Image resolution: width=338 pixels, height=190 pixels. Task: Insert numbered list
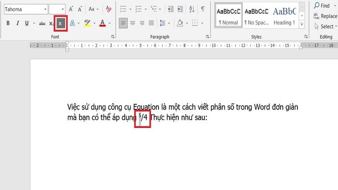point(139,9)
